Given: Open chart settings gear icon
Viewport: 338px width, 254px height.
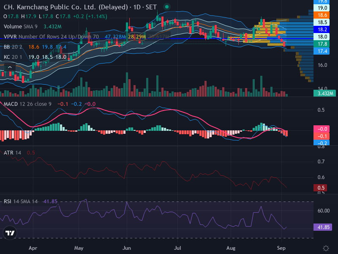Looking at the screenshot, I should coord(326,248).
